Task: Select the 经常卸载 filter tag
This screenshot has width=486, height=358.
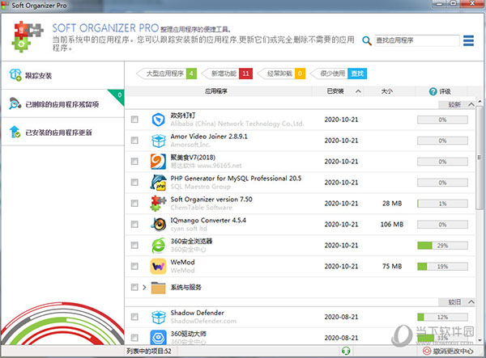Action: (281, 74)
